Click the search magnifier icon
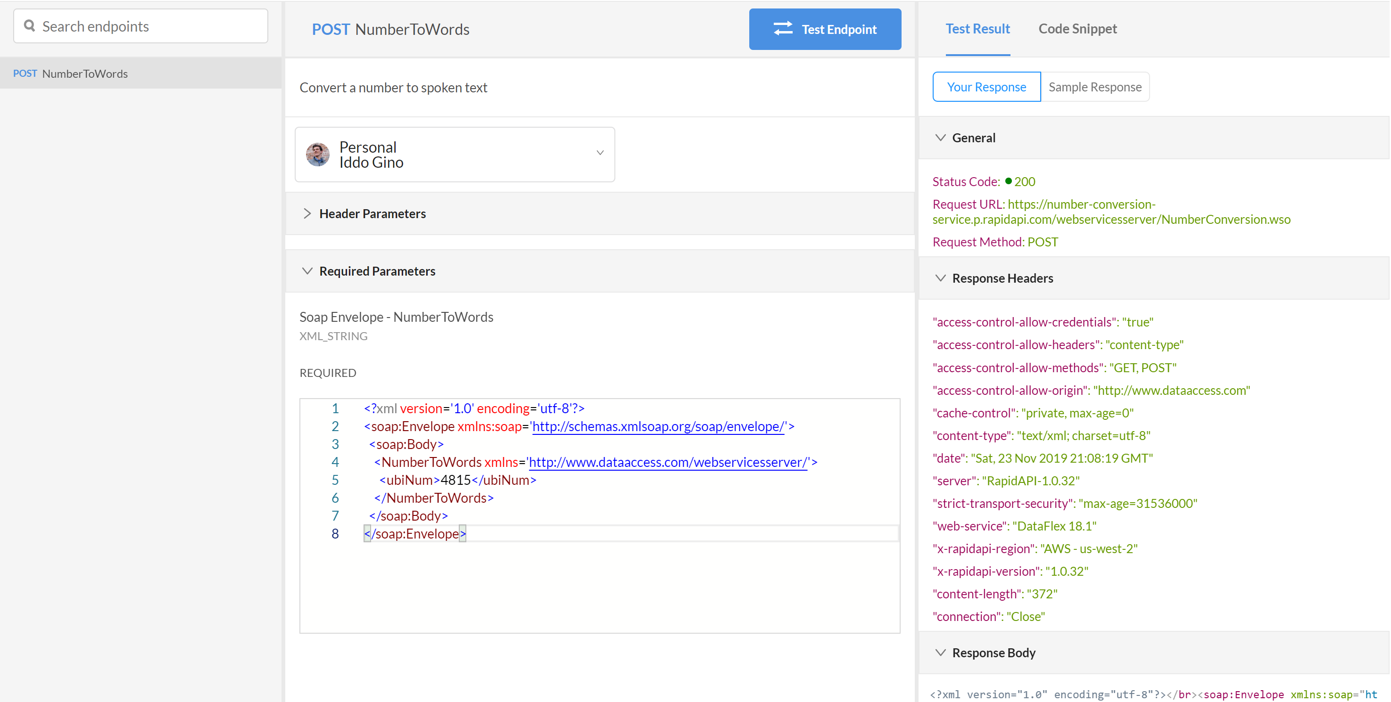The width and height of the screenshot is (1391, 702). 30,26
